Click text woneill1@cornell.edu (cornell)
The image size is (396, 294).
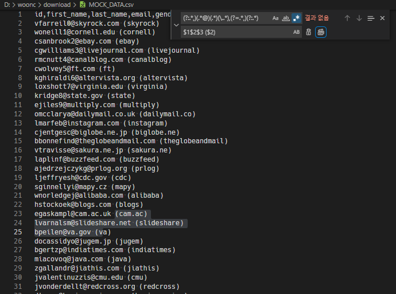(x=95, y=32)
